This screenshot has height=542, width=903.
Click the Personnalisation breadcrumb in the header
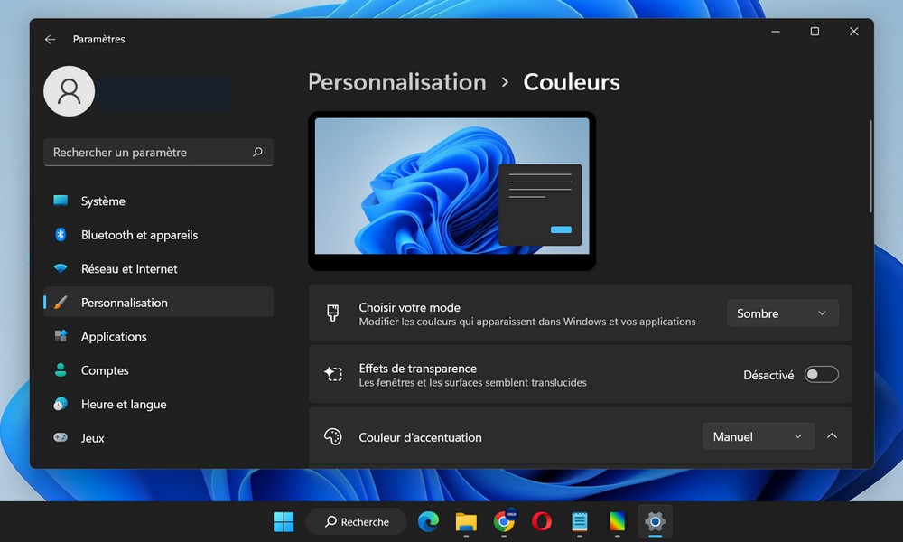[396, 82]
